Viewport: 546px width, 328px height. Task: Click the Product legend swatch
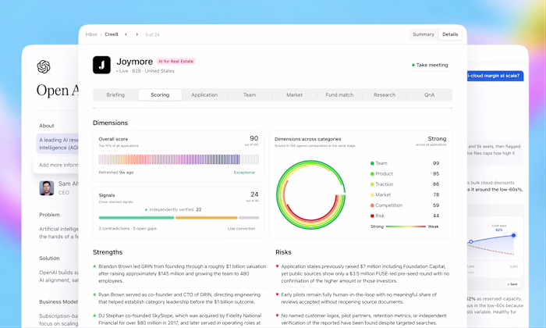click(372, 173)
